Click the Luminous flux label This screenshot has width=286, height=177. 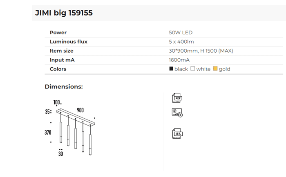[68, 42]
